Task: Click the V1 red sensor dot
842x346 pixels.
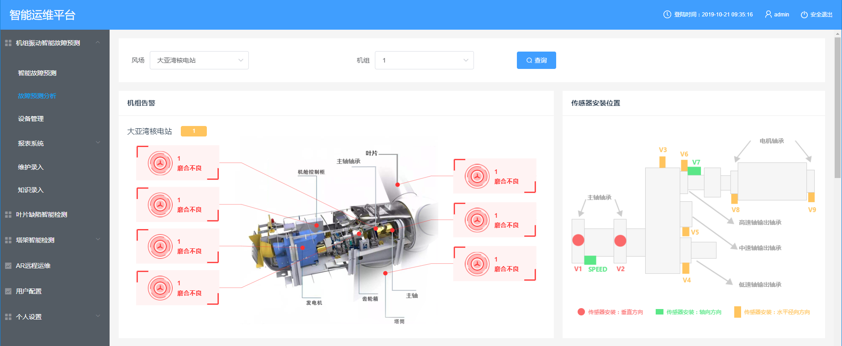Action: coord(578,240)
